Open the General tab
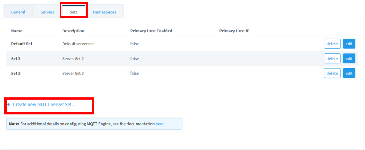This screenshot has width=365, height=150. [18, 12]
